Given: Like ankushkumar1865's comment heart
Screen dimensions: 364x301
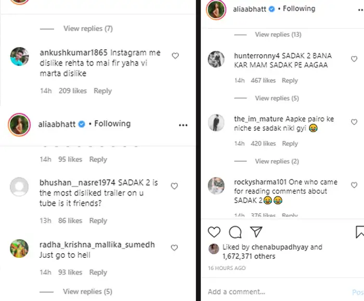Looking at the screenshot, I should (175, 56).
